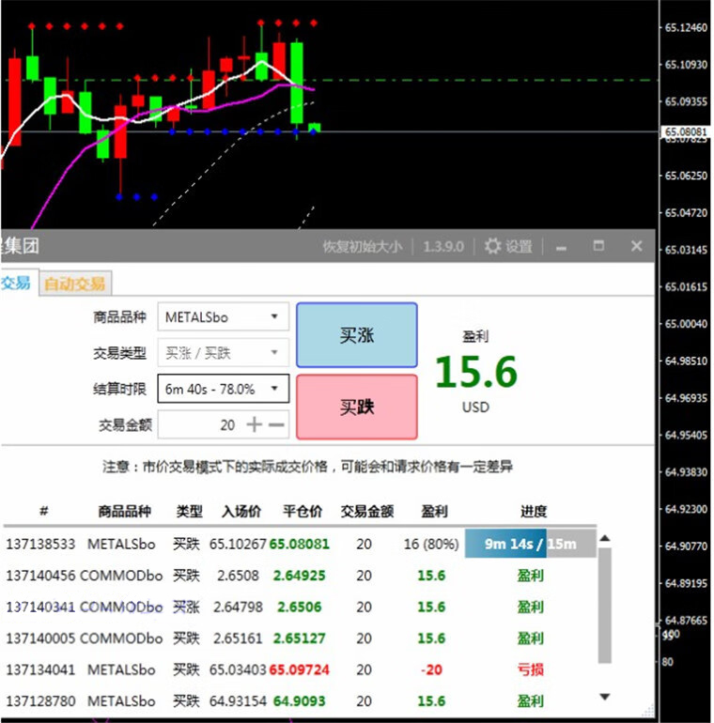Click the 类型 column header
Viewport: 714px width, 723px height.
coord(189,511)
